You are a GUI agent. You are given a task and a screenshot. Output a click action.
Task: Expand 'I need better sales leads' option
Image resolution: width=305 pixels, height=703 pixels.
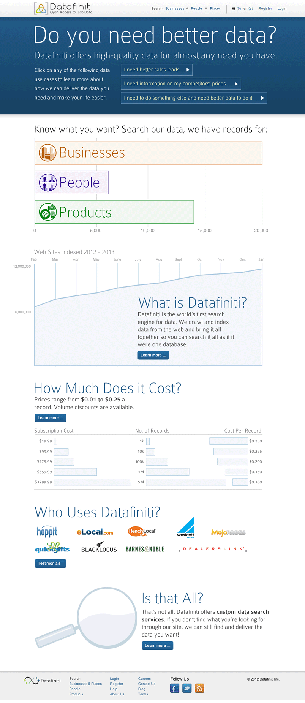pyautogui.click(x=156, y=70)
